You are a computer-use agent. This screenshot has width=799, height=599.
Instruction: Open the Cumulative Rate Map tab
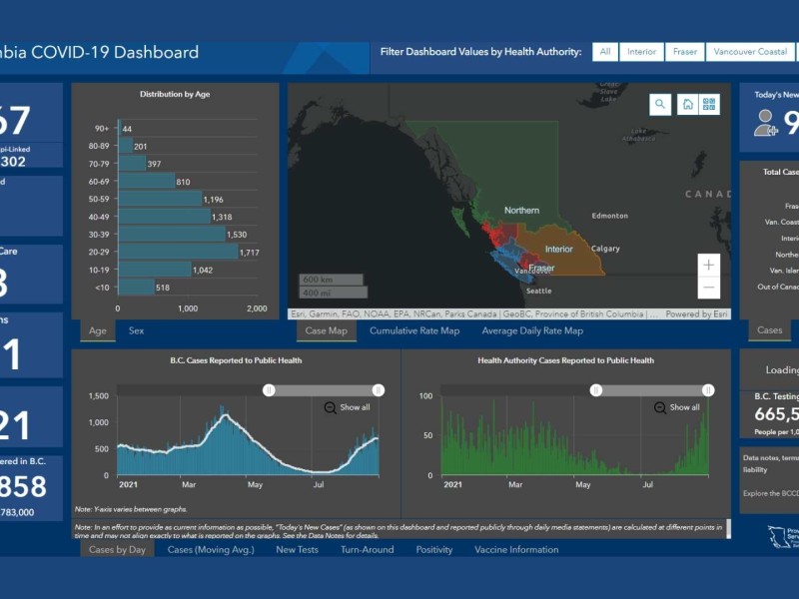[x=414, y=330]
